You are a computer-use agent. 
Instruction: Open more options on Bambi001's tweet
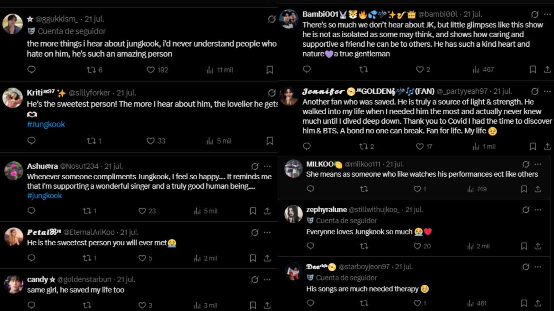[547, 14]
